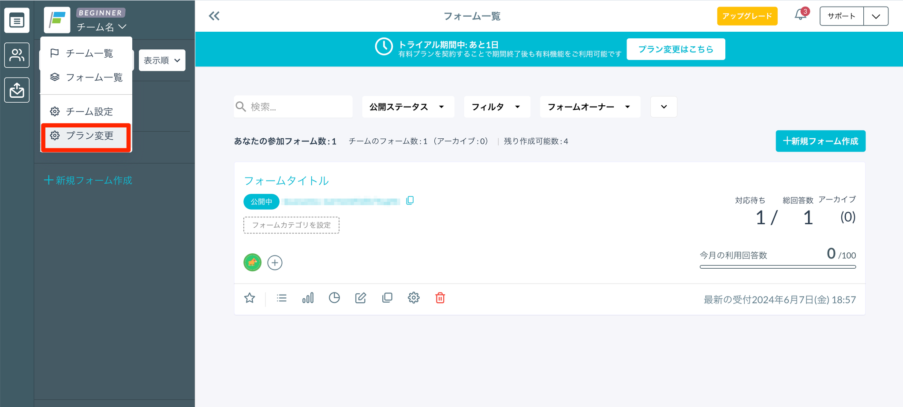
Task: Expand the チーム名 team dropdown
Action: click(x=101, y=27)
